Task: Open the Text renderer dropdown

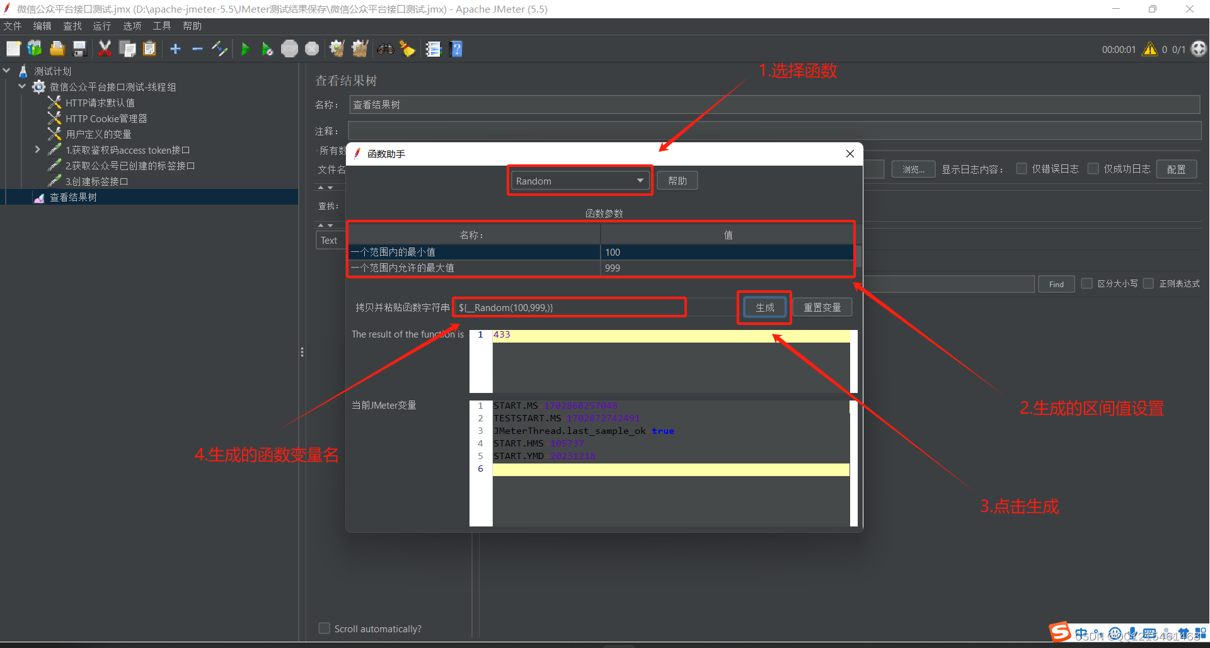Action: tap(330, 240)
